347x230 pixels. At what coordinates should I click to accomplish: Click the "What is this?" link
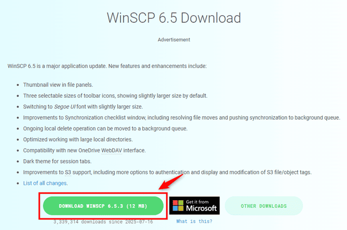[195, 221]
